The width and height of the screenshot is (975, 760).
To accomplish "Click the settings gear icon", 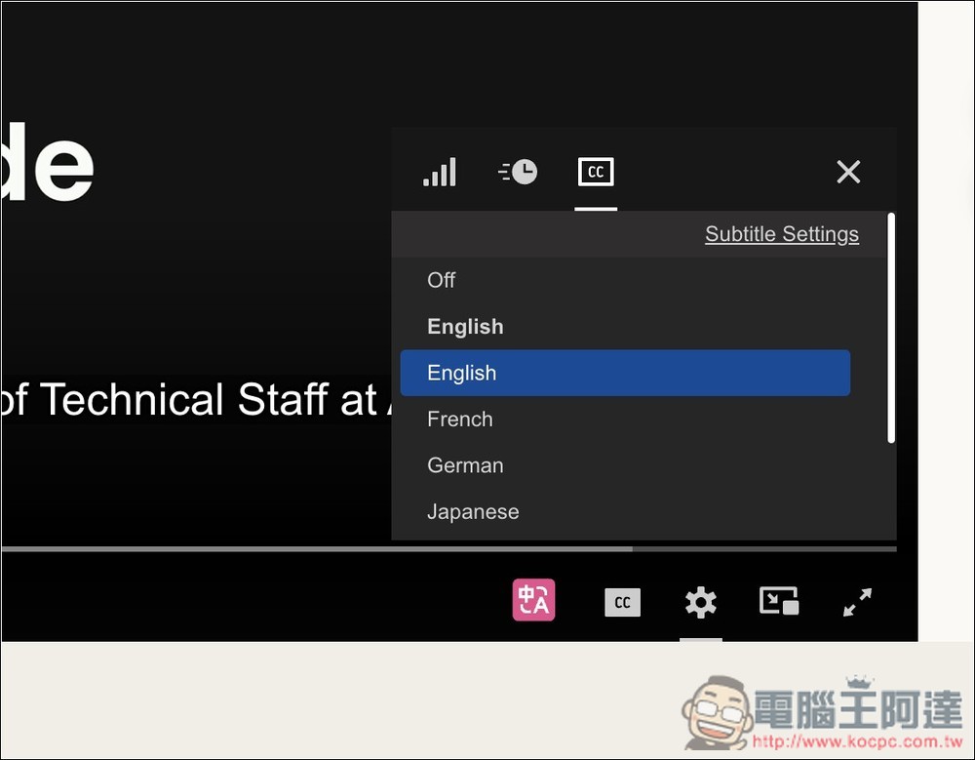I will (700, 603).
